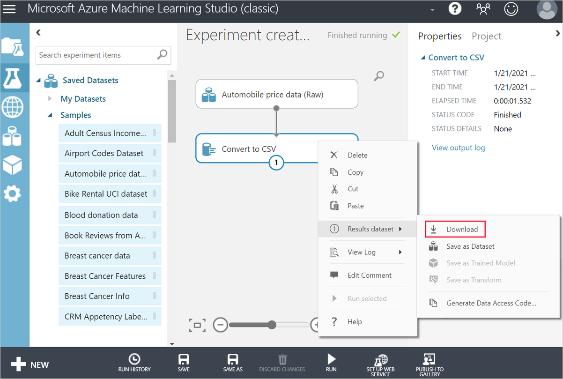Collapse the right properties pane arrow
This screenshot has width=563, height=379.
[x=557, y=33]
